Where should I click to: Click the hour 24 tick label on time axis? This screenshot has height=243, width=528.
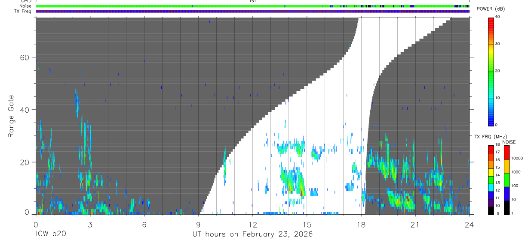point(469,224)
